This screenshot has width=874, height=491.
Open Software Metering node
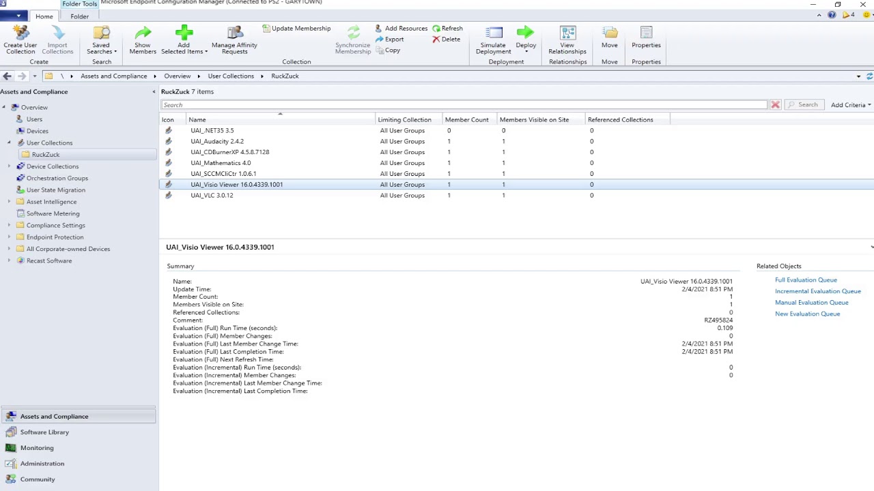click(53, 213)
